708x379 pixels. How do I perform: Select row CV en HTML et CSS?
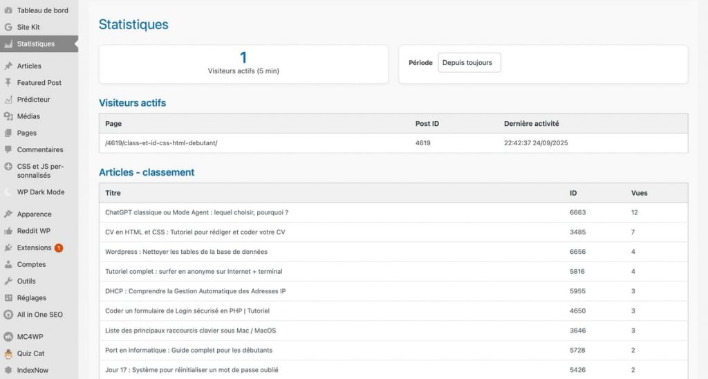click(393, 232)
